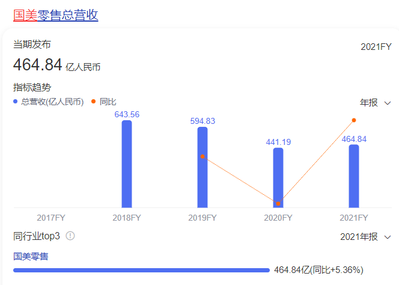Select the 2019FY revenue bar
The width and height of the screenshot is (399, 285).
tap(203, 167)
